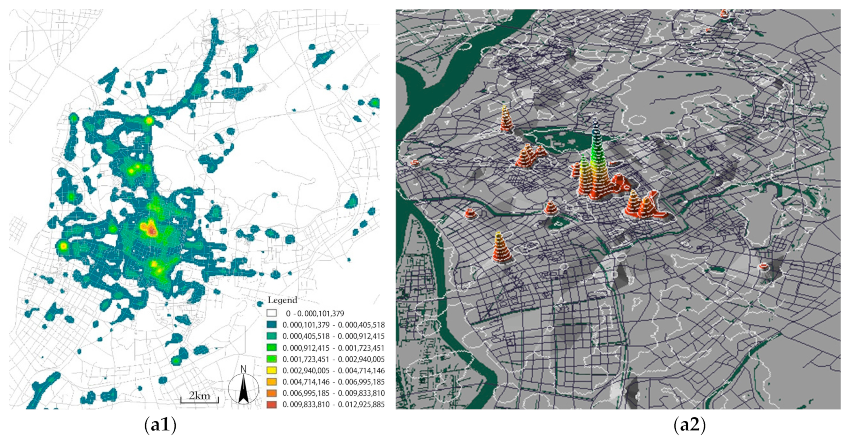Click the Legend title text
Image resolution: width=848 pixels, height=442 pixels.
click(x=282, y=300)
